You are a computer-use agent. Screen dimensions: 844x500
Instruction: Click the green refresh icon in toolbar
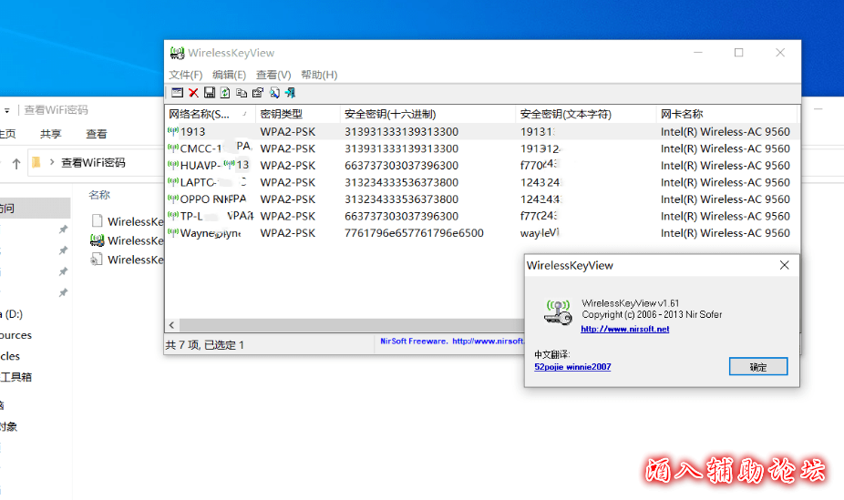pyautogui.click(x=225, y=93)
